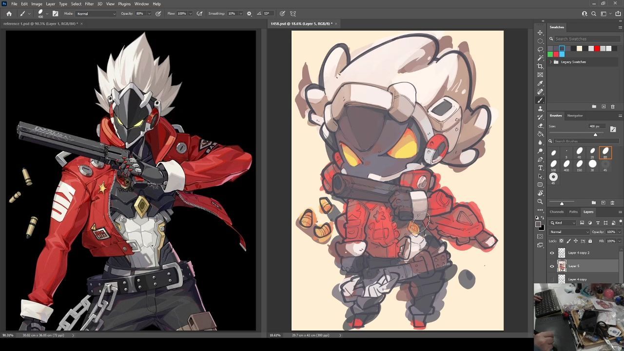The width and height of the screenshot is (624, 351).
Task: Open Flow 100% dropdown arrow
Action: pos(190,14)
